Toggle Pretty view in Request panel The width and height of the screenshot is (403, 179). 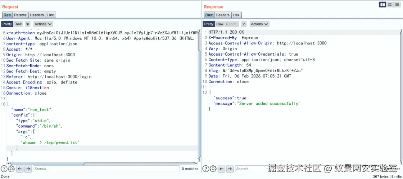[x=7, y=24]
